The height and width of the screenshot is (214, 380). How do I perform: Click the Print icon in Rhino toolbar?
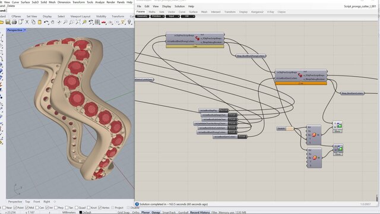[14, 23]
